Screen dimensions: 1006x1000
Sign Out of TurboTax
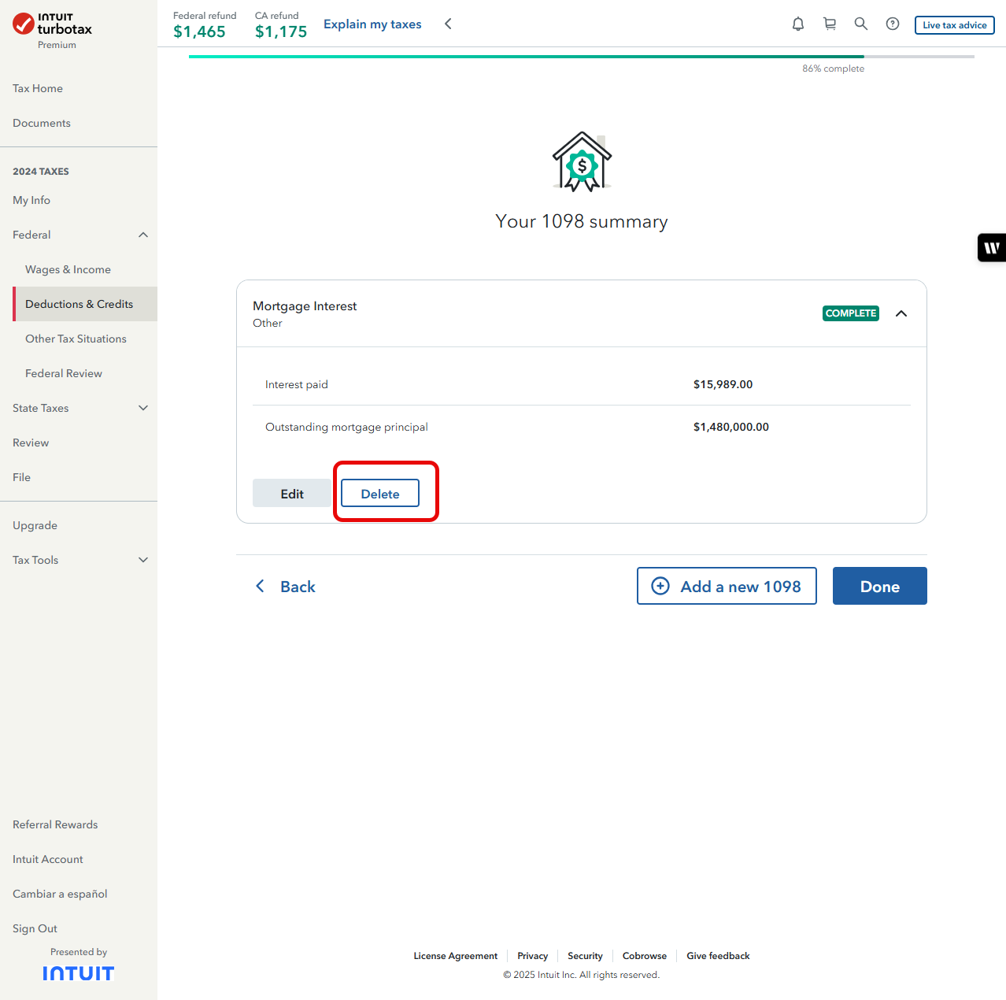[x=35, y=928]
